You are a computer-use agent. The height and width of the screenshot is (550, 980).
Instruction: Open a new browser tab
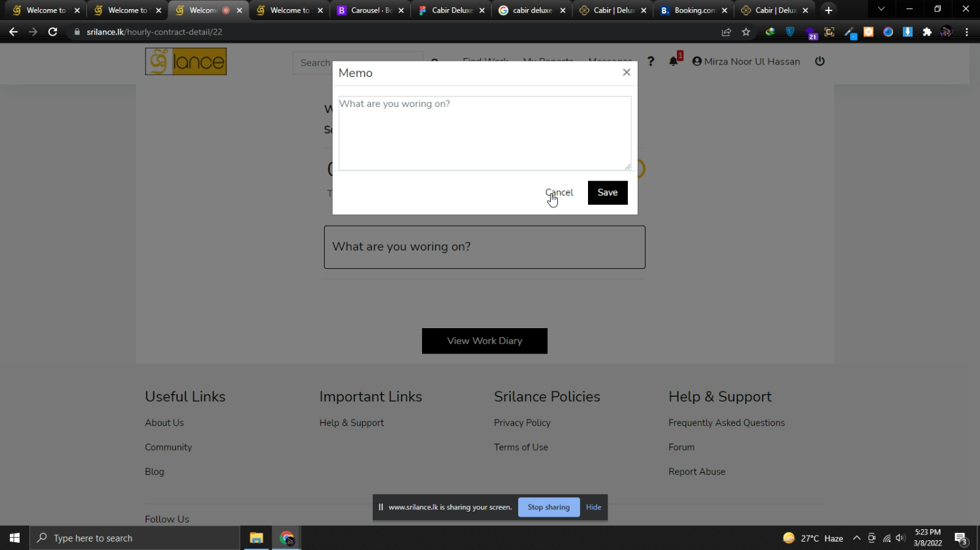click(828, 10)
